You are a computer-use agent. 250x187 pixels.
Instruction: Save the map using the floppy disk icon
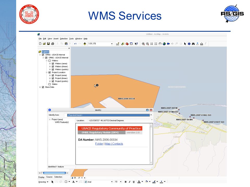[48, 44]
